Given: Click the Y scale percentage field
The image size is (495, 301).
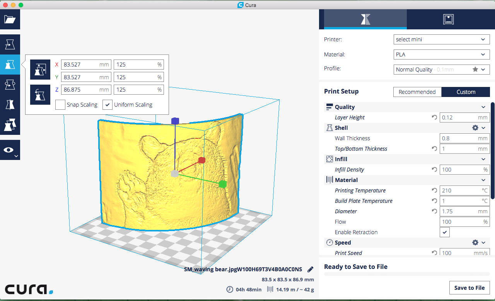Looking at the screenshot, I should click(139, 77).
